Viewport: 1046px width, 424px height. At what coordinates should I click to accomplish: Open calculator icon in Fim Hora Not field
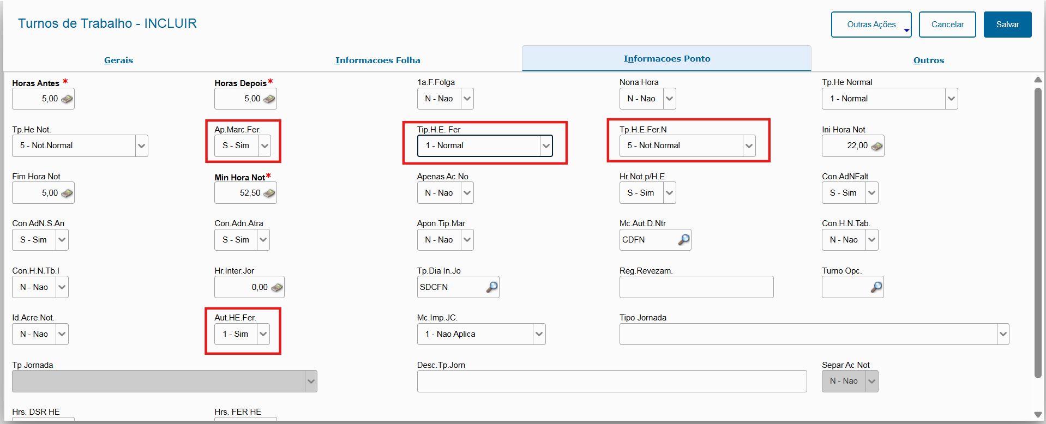point(67,193)
